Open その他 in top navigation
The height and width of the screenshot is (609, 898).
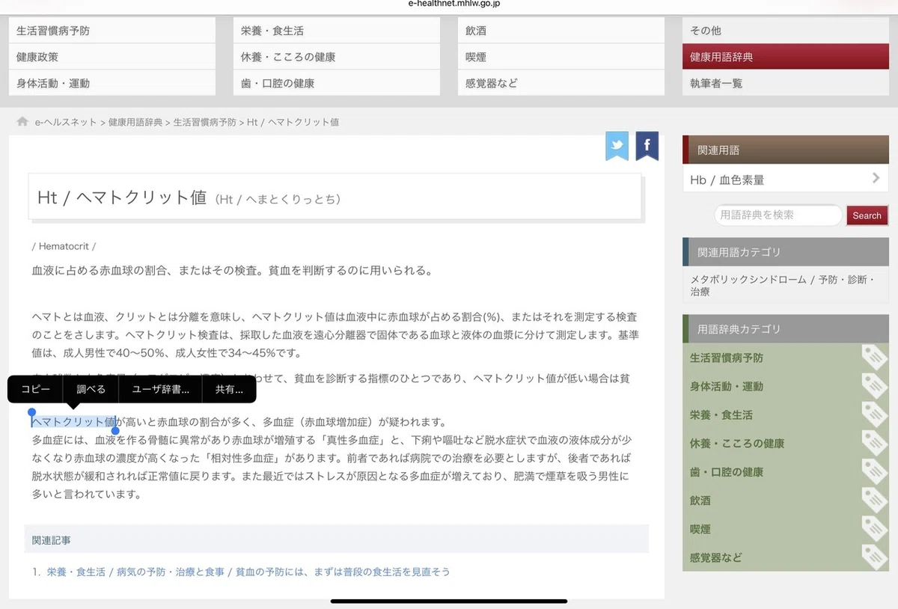tap(786, 31)
